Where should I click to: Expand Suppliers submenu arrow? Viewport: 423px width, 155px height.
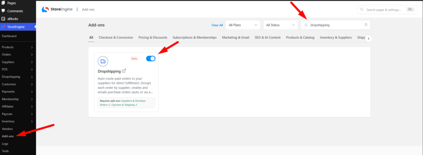pos(32,62)
